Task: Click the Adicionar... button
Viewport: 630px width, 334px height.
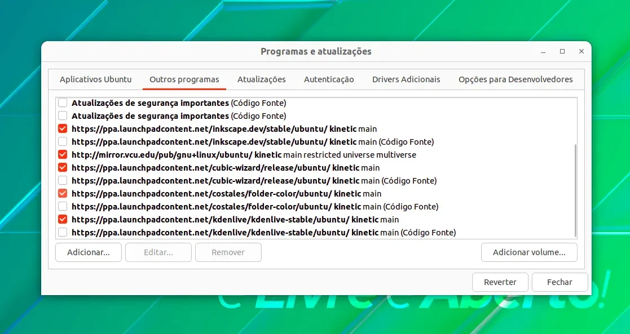Action: tap(89, 252)
